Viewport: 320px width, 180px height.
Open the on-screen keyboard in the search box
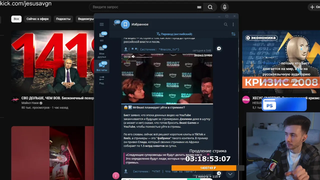click(x=199, y=7)
